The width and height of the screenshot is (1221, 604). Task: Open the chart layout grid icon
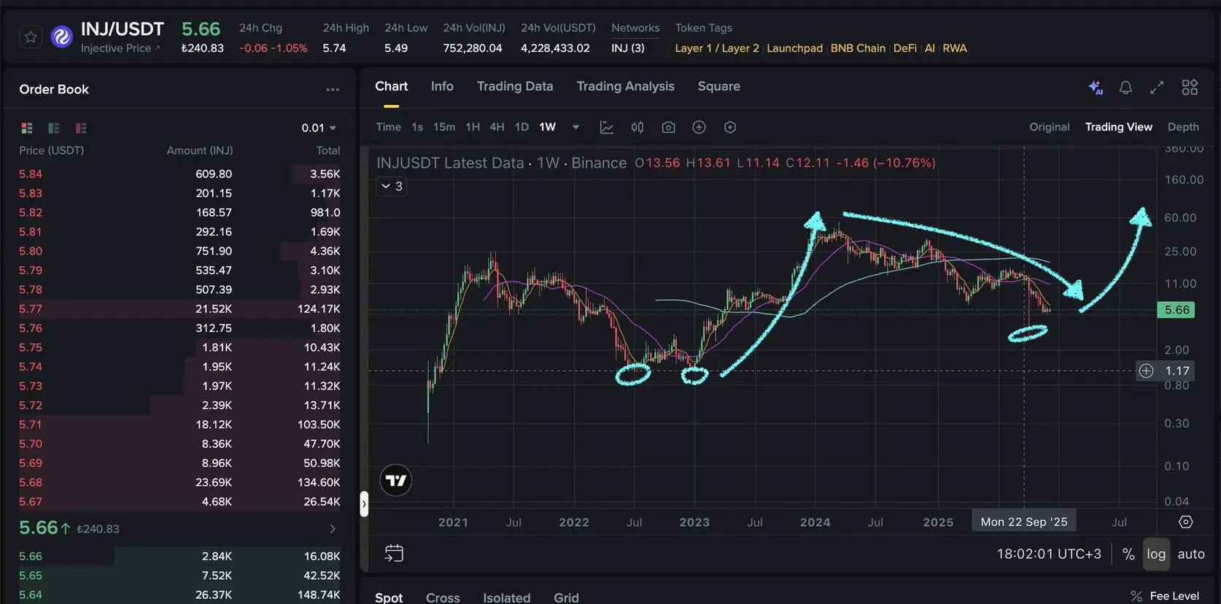click(x=1190, y=88)
